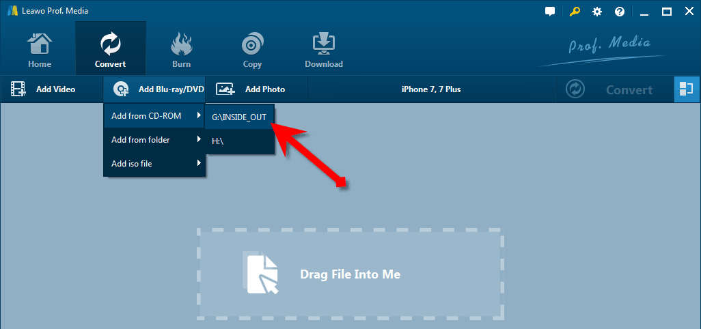The width and height of the screenshot is (701, 329).
Task: Open the Copy module
Action: point(252,50)
